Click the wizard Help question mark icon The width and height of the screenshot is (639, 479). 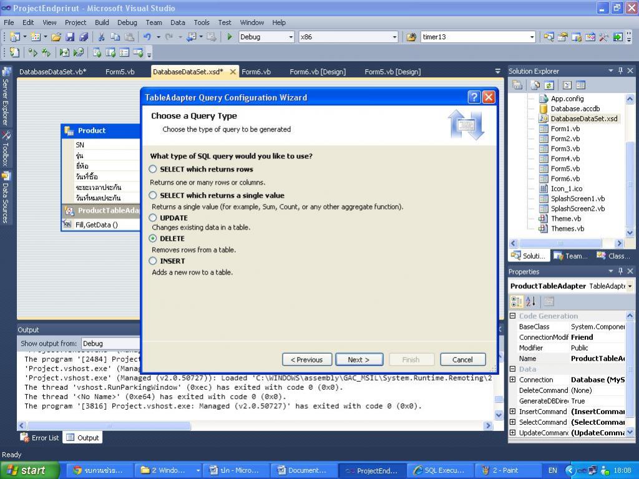[x=474, y=97]
